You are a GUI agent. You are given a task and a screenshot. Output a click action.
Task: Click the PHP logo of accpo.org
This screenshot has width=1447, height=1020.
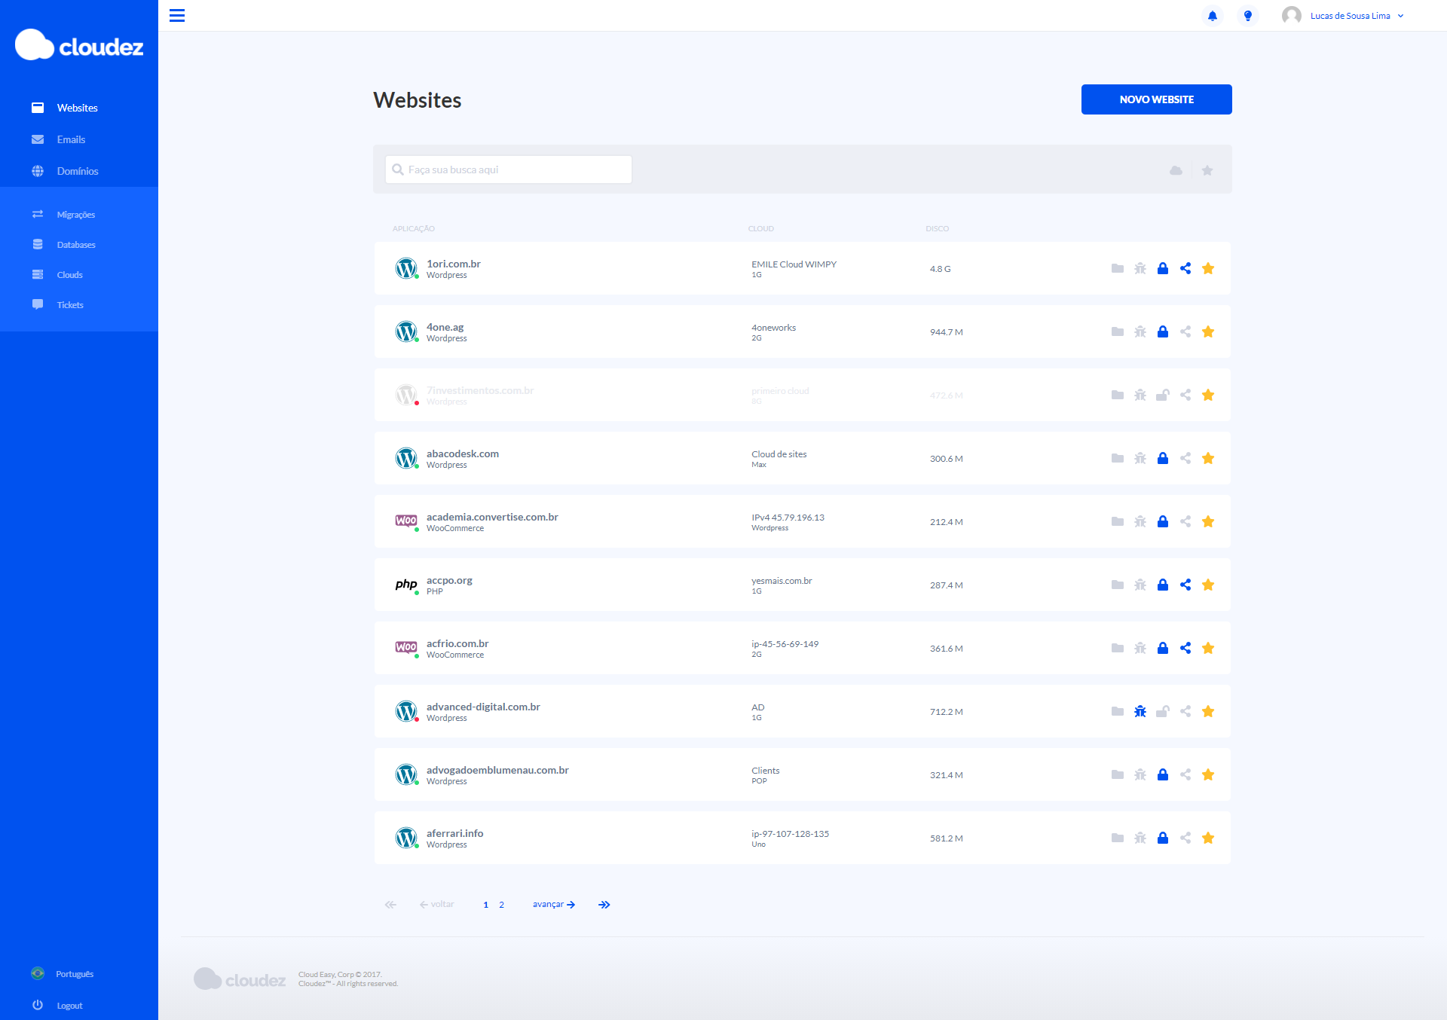[406, 585]
